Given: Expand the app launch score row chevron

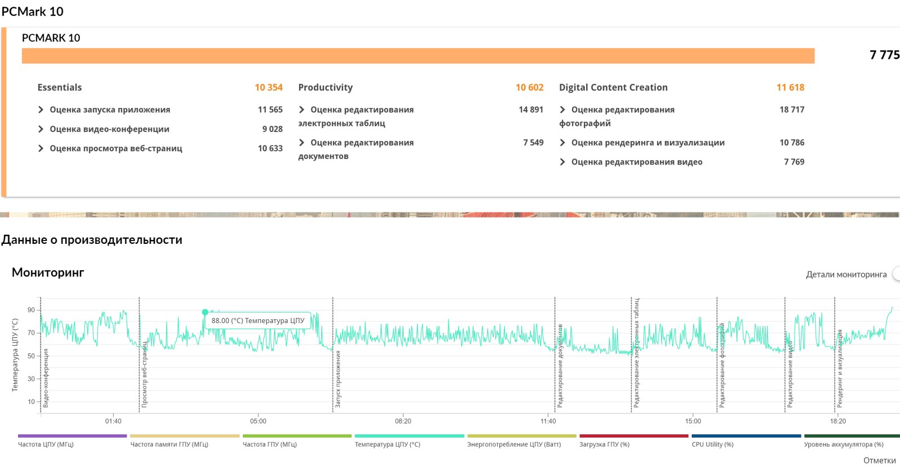Looking at the screenshot, I should [x=40, y=110].
